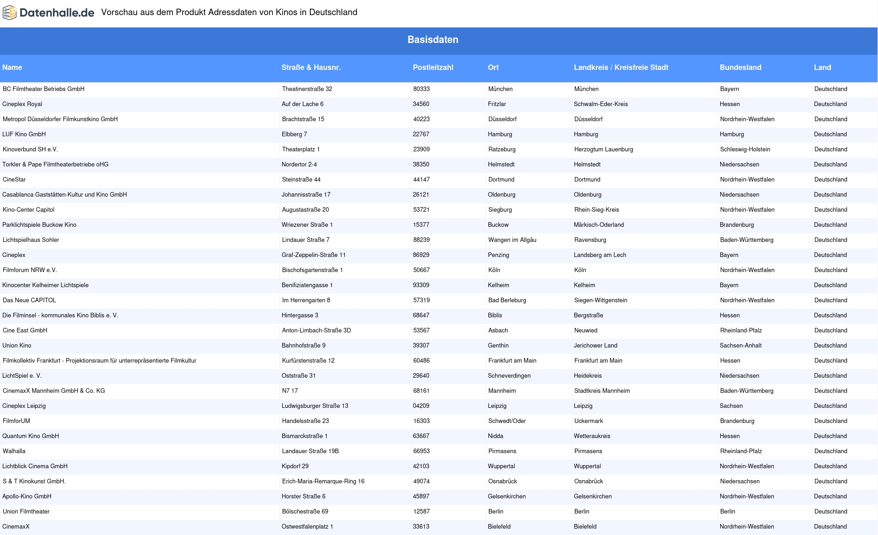Click the Ostwestfalenplatz 1 address
Viewport: 878px width, 535px height.
pyautogui.click(x=307, y=527)
